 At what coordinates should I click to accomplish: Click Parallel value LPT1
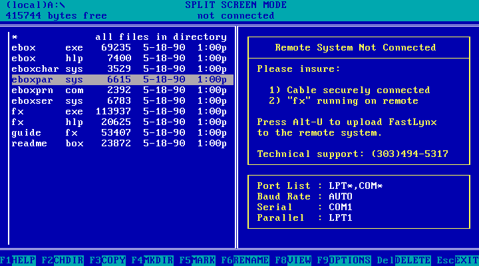[x=341, y=218]
